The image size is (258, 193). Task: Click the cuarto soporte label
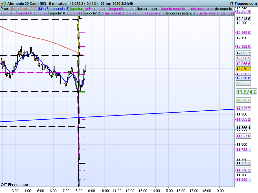coord(174,9)
